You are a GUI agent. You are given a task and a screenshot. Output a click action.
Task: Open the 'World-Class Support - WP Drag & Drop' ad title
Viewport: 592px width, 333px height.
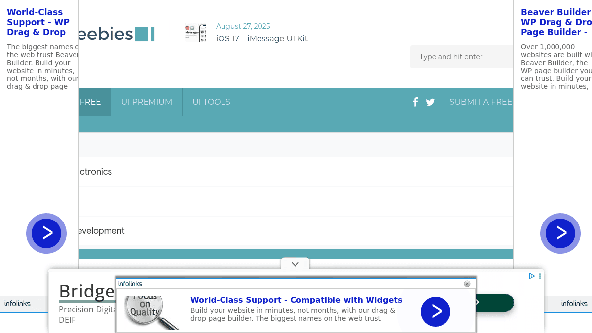coord(38,22)
